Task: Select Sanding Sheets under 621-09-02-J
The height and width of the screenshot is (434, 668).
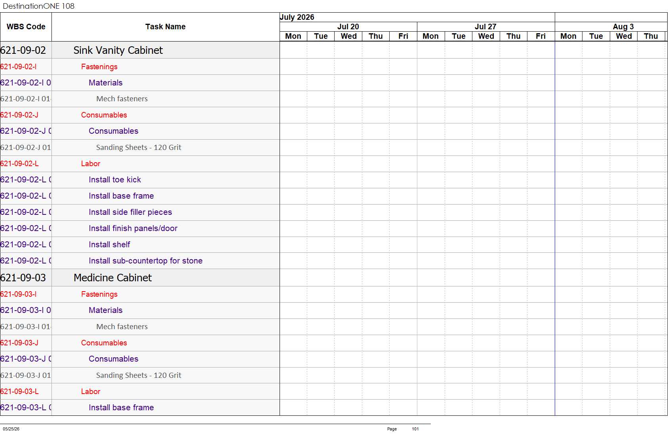Action: tap(139, 148)
